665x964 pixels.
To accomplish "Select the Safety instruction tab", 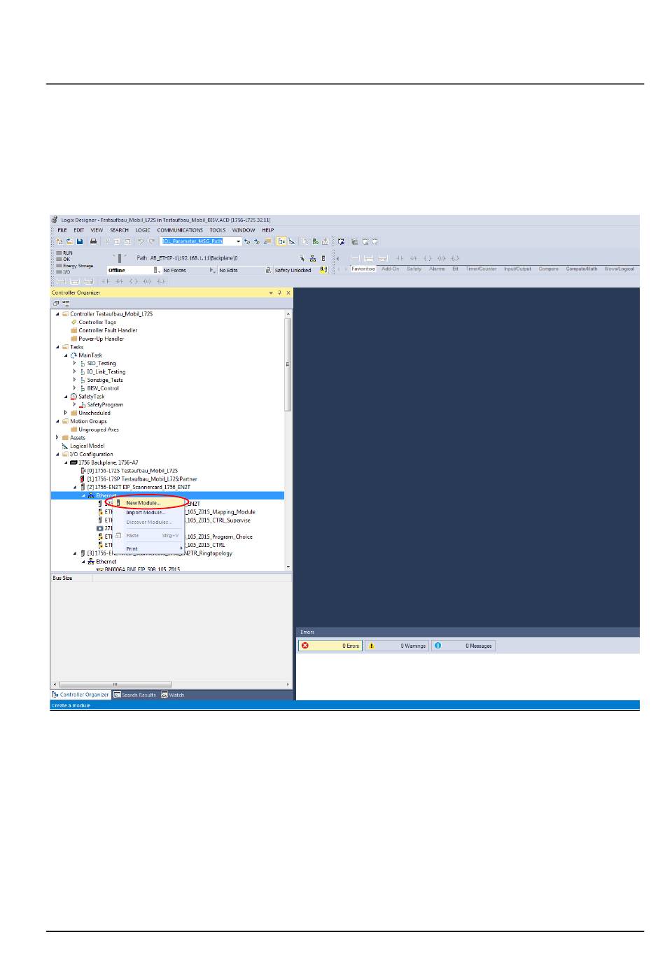I will point(414,269).
